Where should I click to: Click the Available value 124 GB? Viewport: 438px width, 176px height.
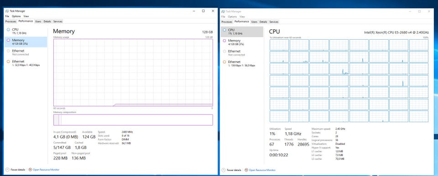(x=89, y=137)
